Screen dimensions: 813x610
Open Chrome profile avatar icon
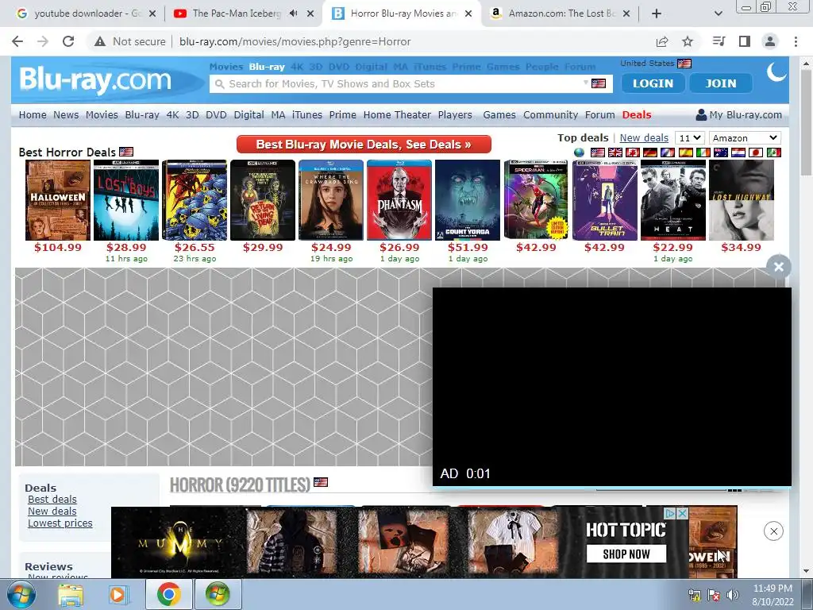tap(770, 41)
